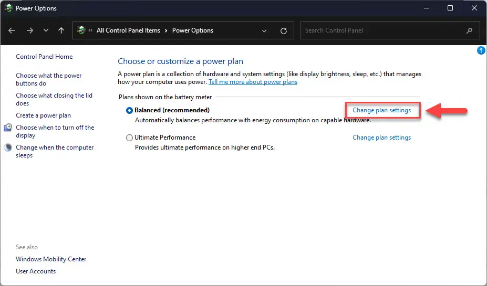Screen dimensions: 487x286
Task: Click in Search Control Panel field
Action: pos(384,30)
